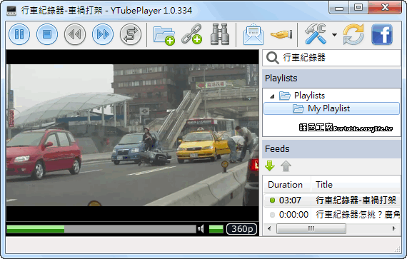Image resolution: width=407 pixels, height=259 pixels.
Task: Click the feed list horizontal scrollbar thumb
Action: (311, 228)
